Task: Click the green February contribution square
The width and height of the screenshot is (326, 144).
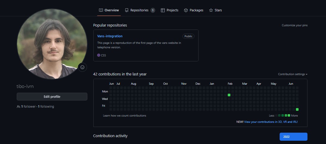Action: tap(229, 95)
